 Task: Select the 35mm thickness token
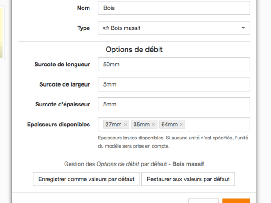141,125
